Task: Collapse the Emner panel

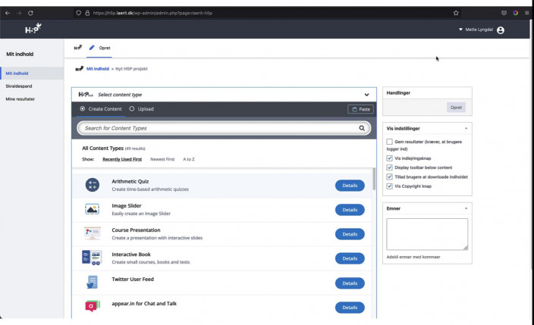Action: (466, 208)
